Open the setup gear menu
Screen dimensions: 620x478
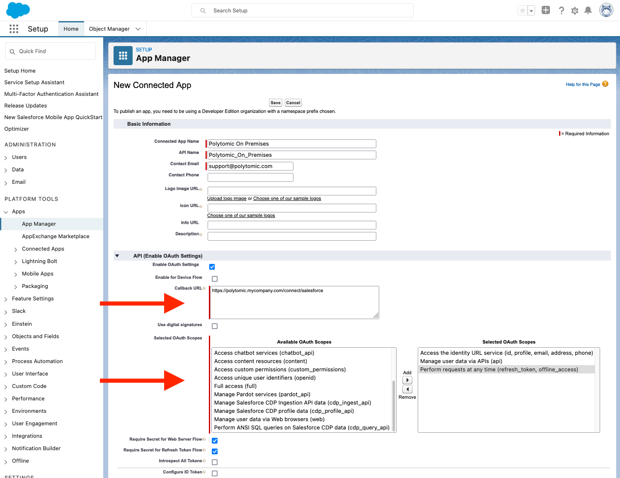[574, 10]
